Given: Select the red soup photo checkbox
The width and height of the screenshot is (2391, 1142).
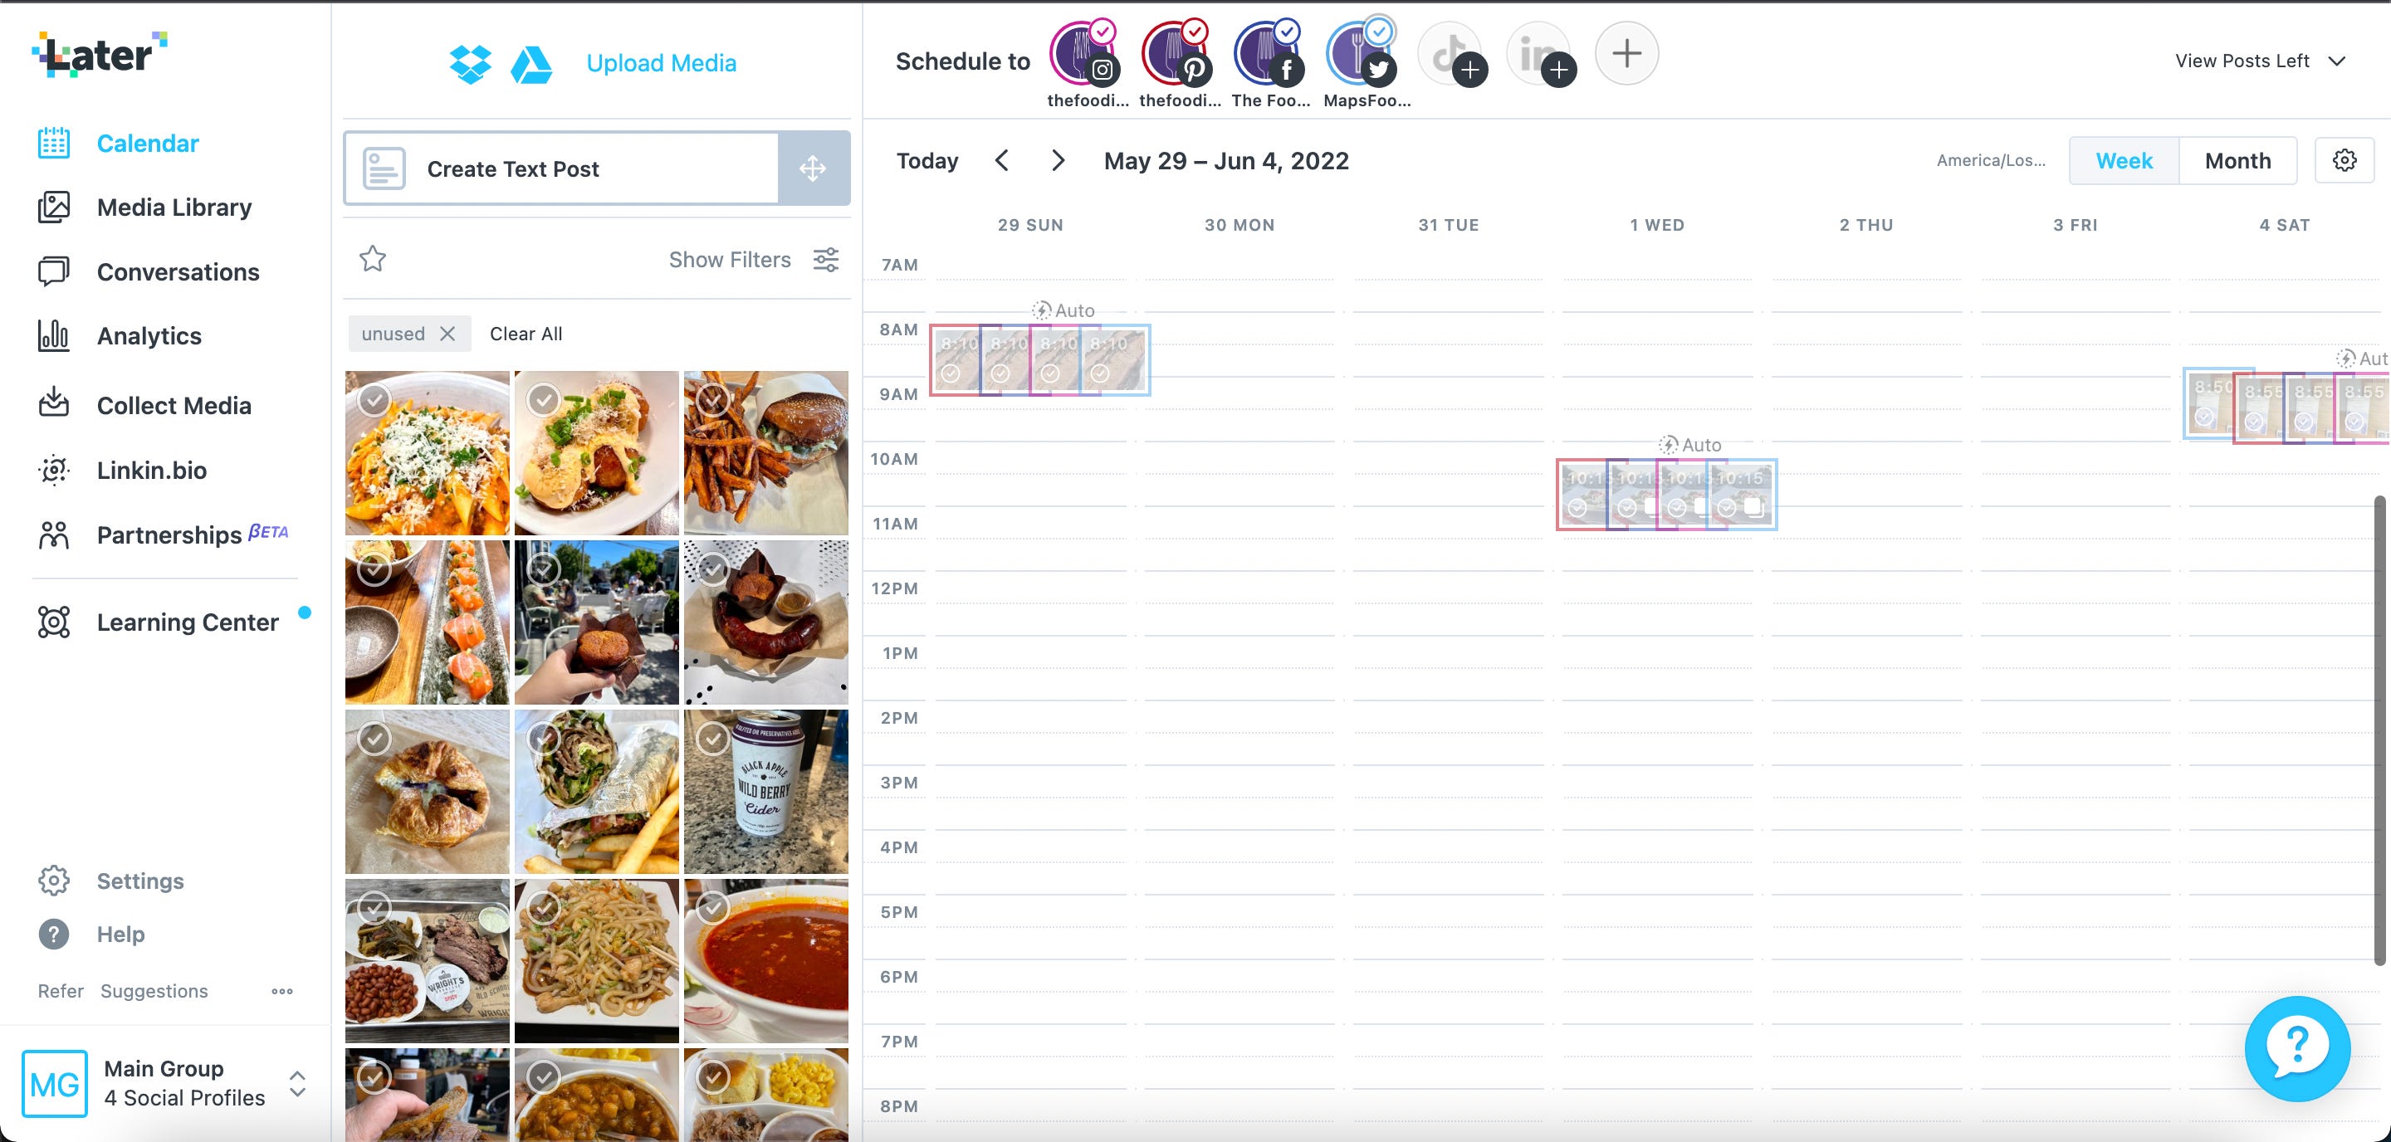Looking at the screenshot, I should 713,908.
